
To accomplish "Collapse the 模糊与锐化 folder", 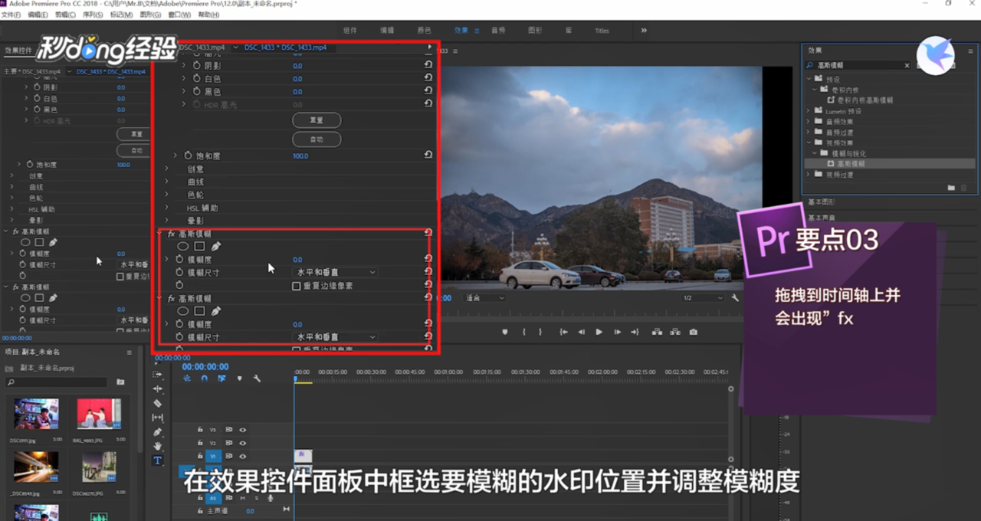I will (815, 153).
